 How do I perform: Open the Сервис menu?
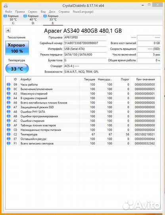coord(33,12)
